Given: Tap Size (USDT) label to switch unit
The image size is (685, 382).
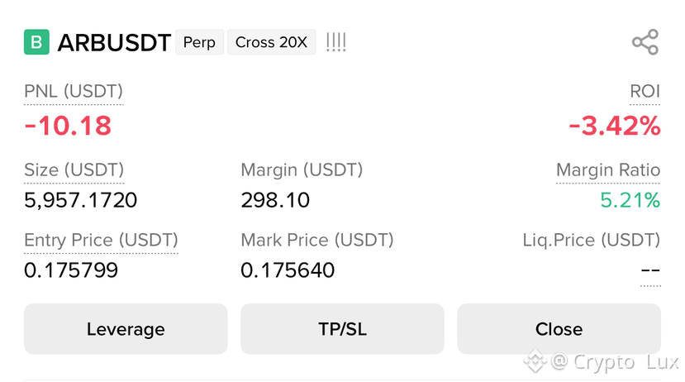Looking at the screenshot, I should click(74, 170).
